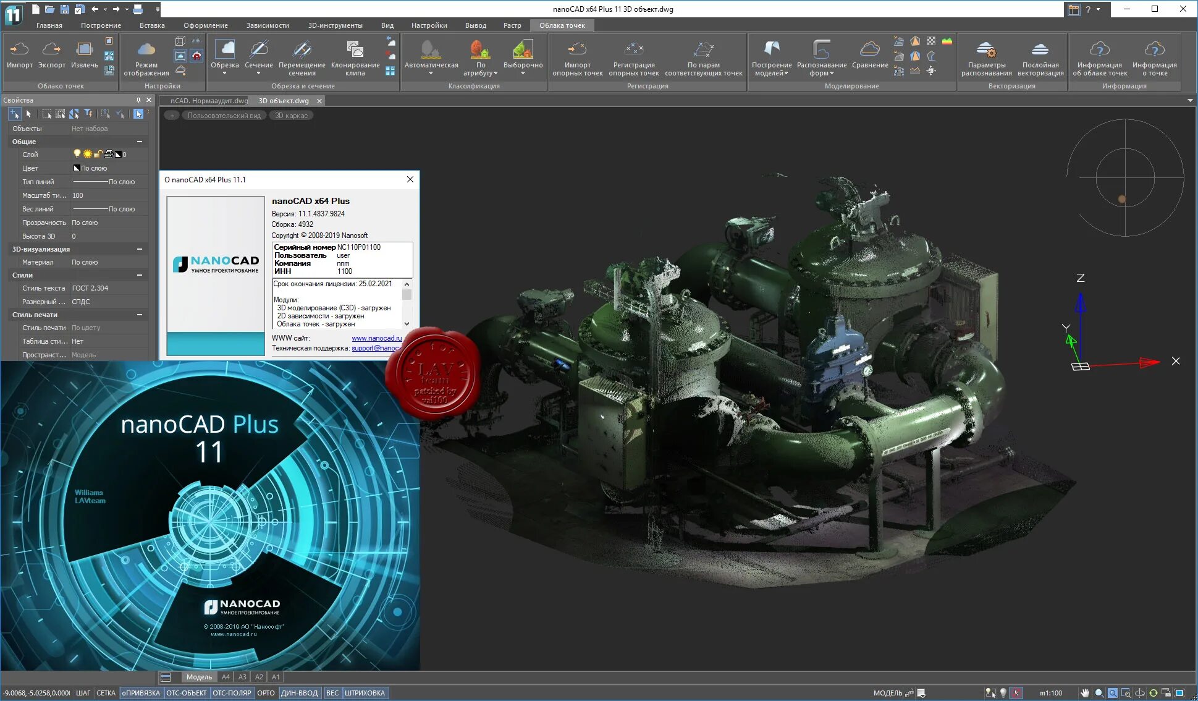This screenshot has height=701, width=1198.
Task: Toggle СЕТКА grid display
Action: point(106,693)
